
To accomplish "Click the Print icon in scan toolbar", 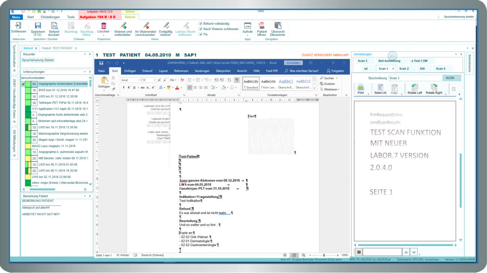I will pyautogui.click(x=360, y=88).
